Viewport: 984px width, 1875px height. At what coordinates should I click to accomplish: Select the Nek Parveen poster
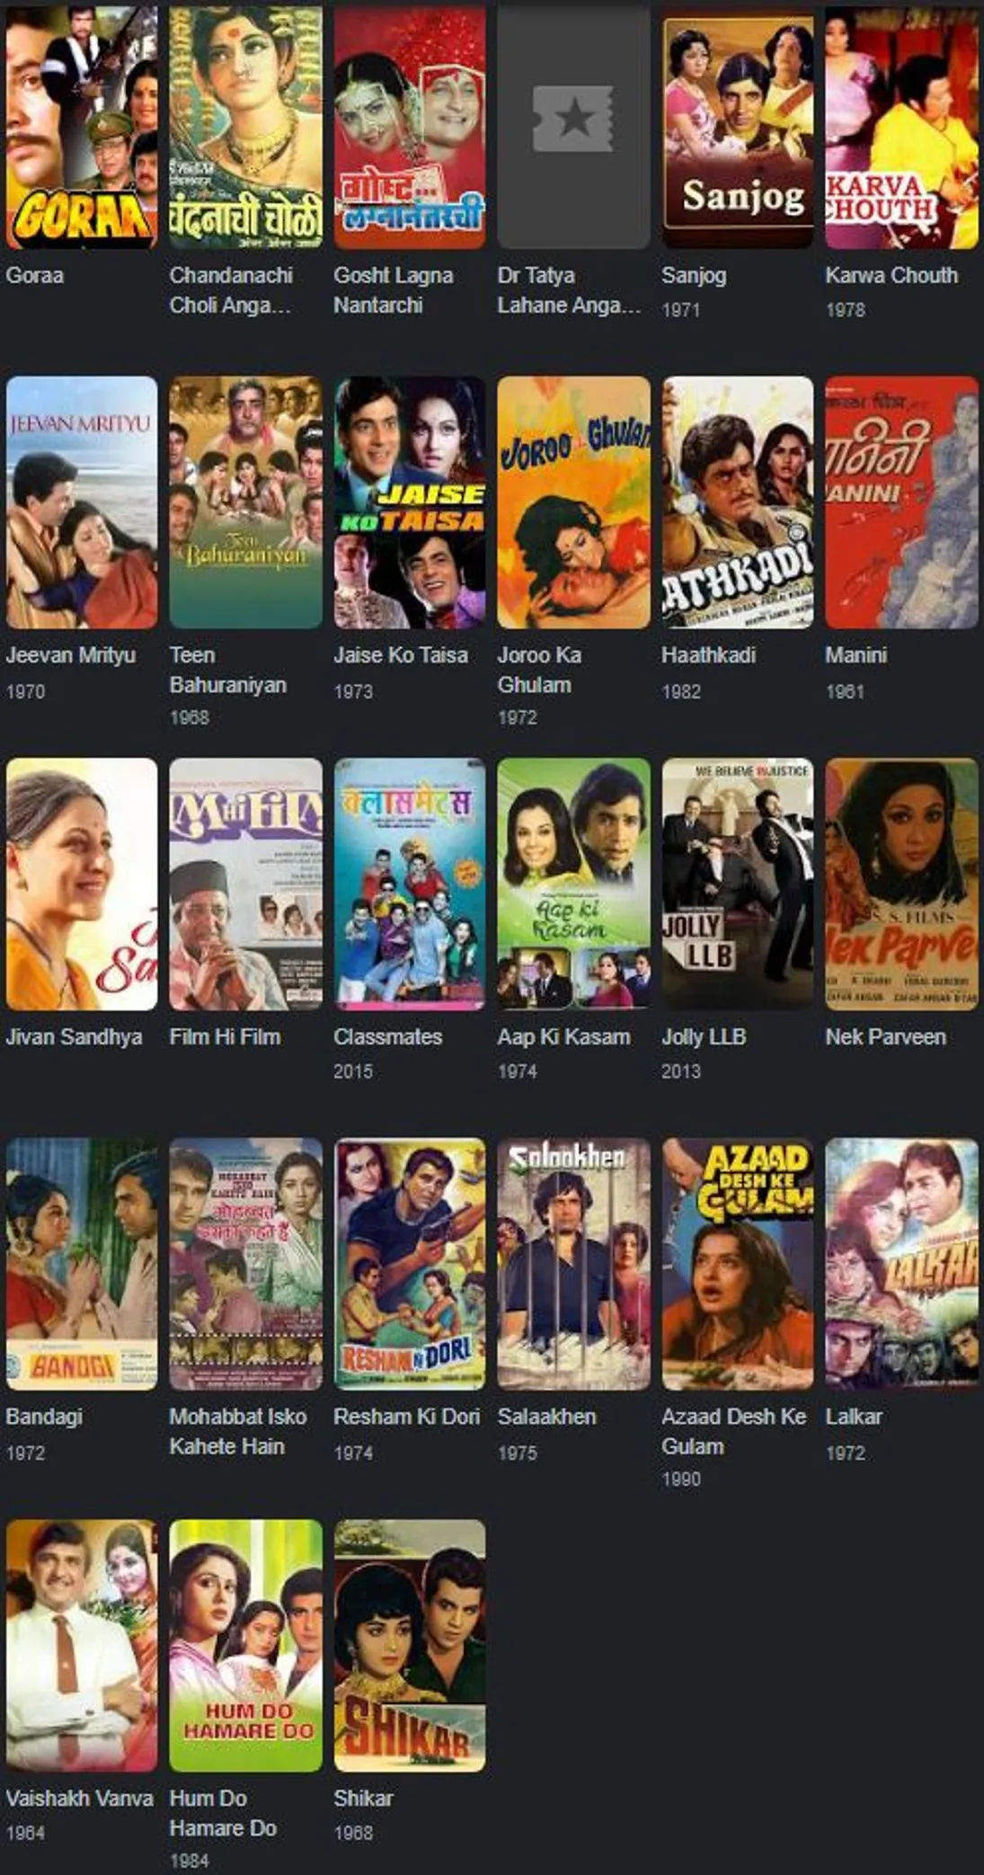pos(901,884)
